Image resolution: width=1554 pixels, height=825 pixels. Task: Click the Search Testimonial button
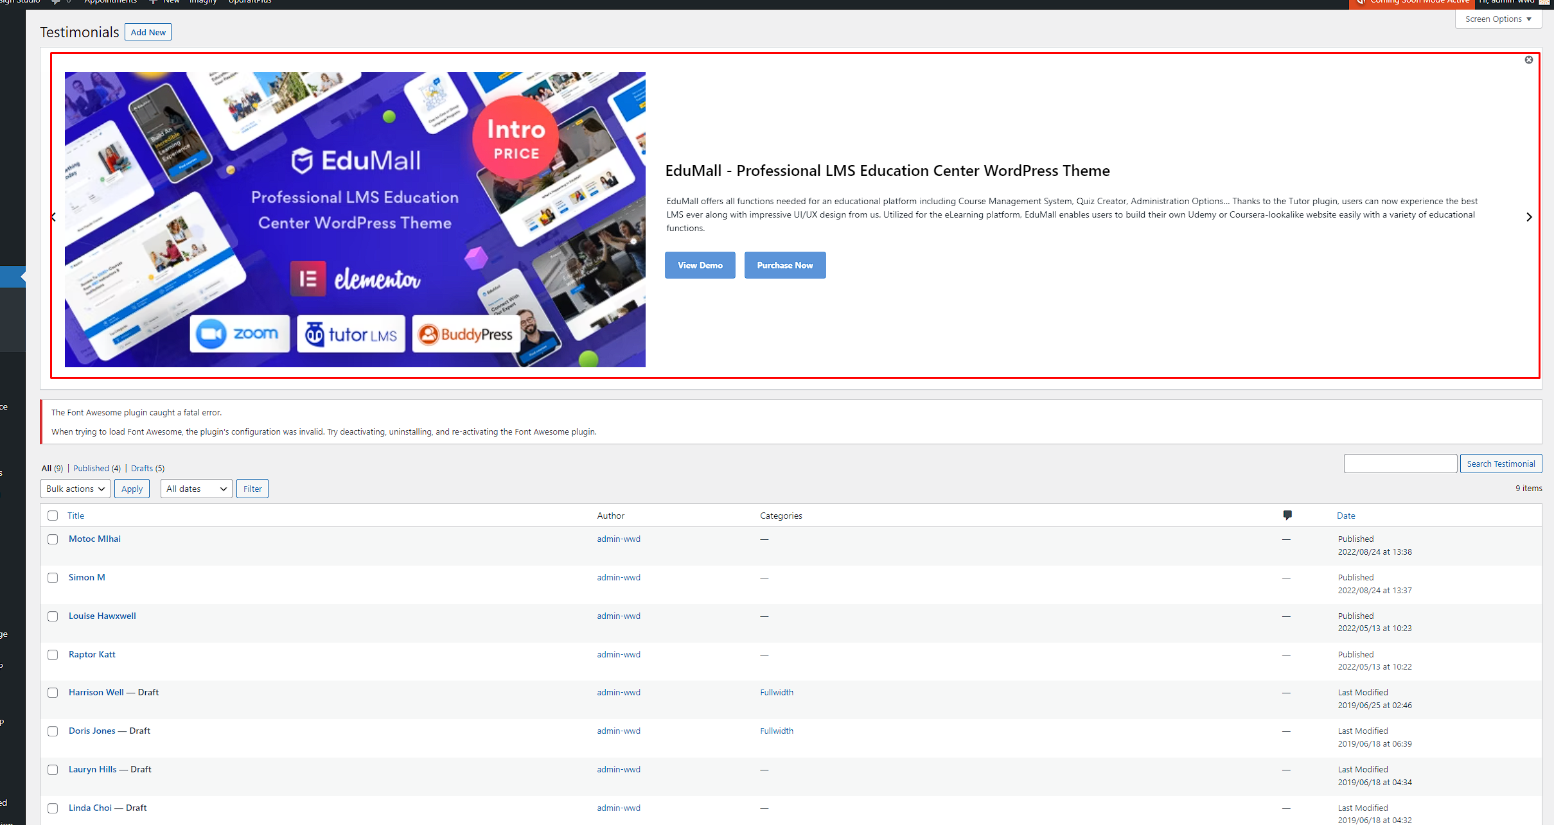1501,464
